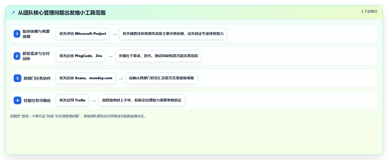Click the 跨部门任务协作 row label

point(37,78)
